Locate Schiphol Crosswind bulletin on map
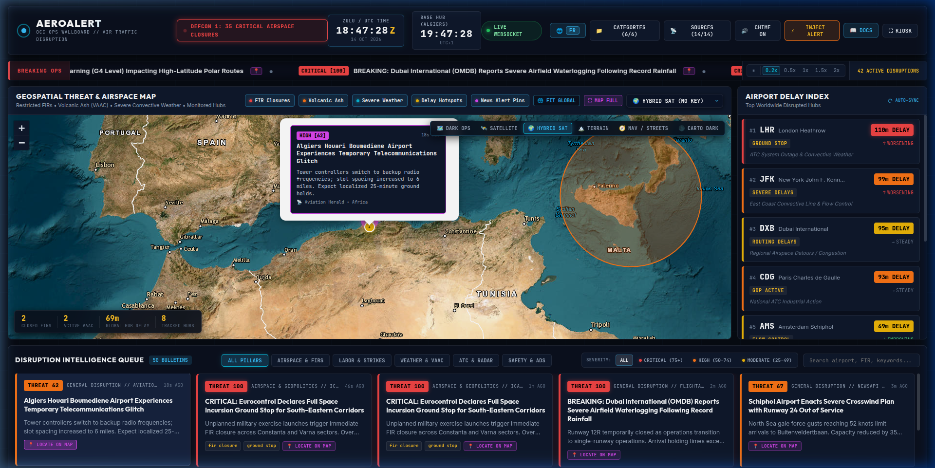Viewport: 935px width, 468px height. click(775, 446)
